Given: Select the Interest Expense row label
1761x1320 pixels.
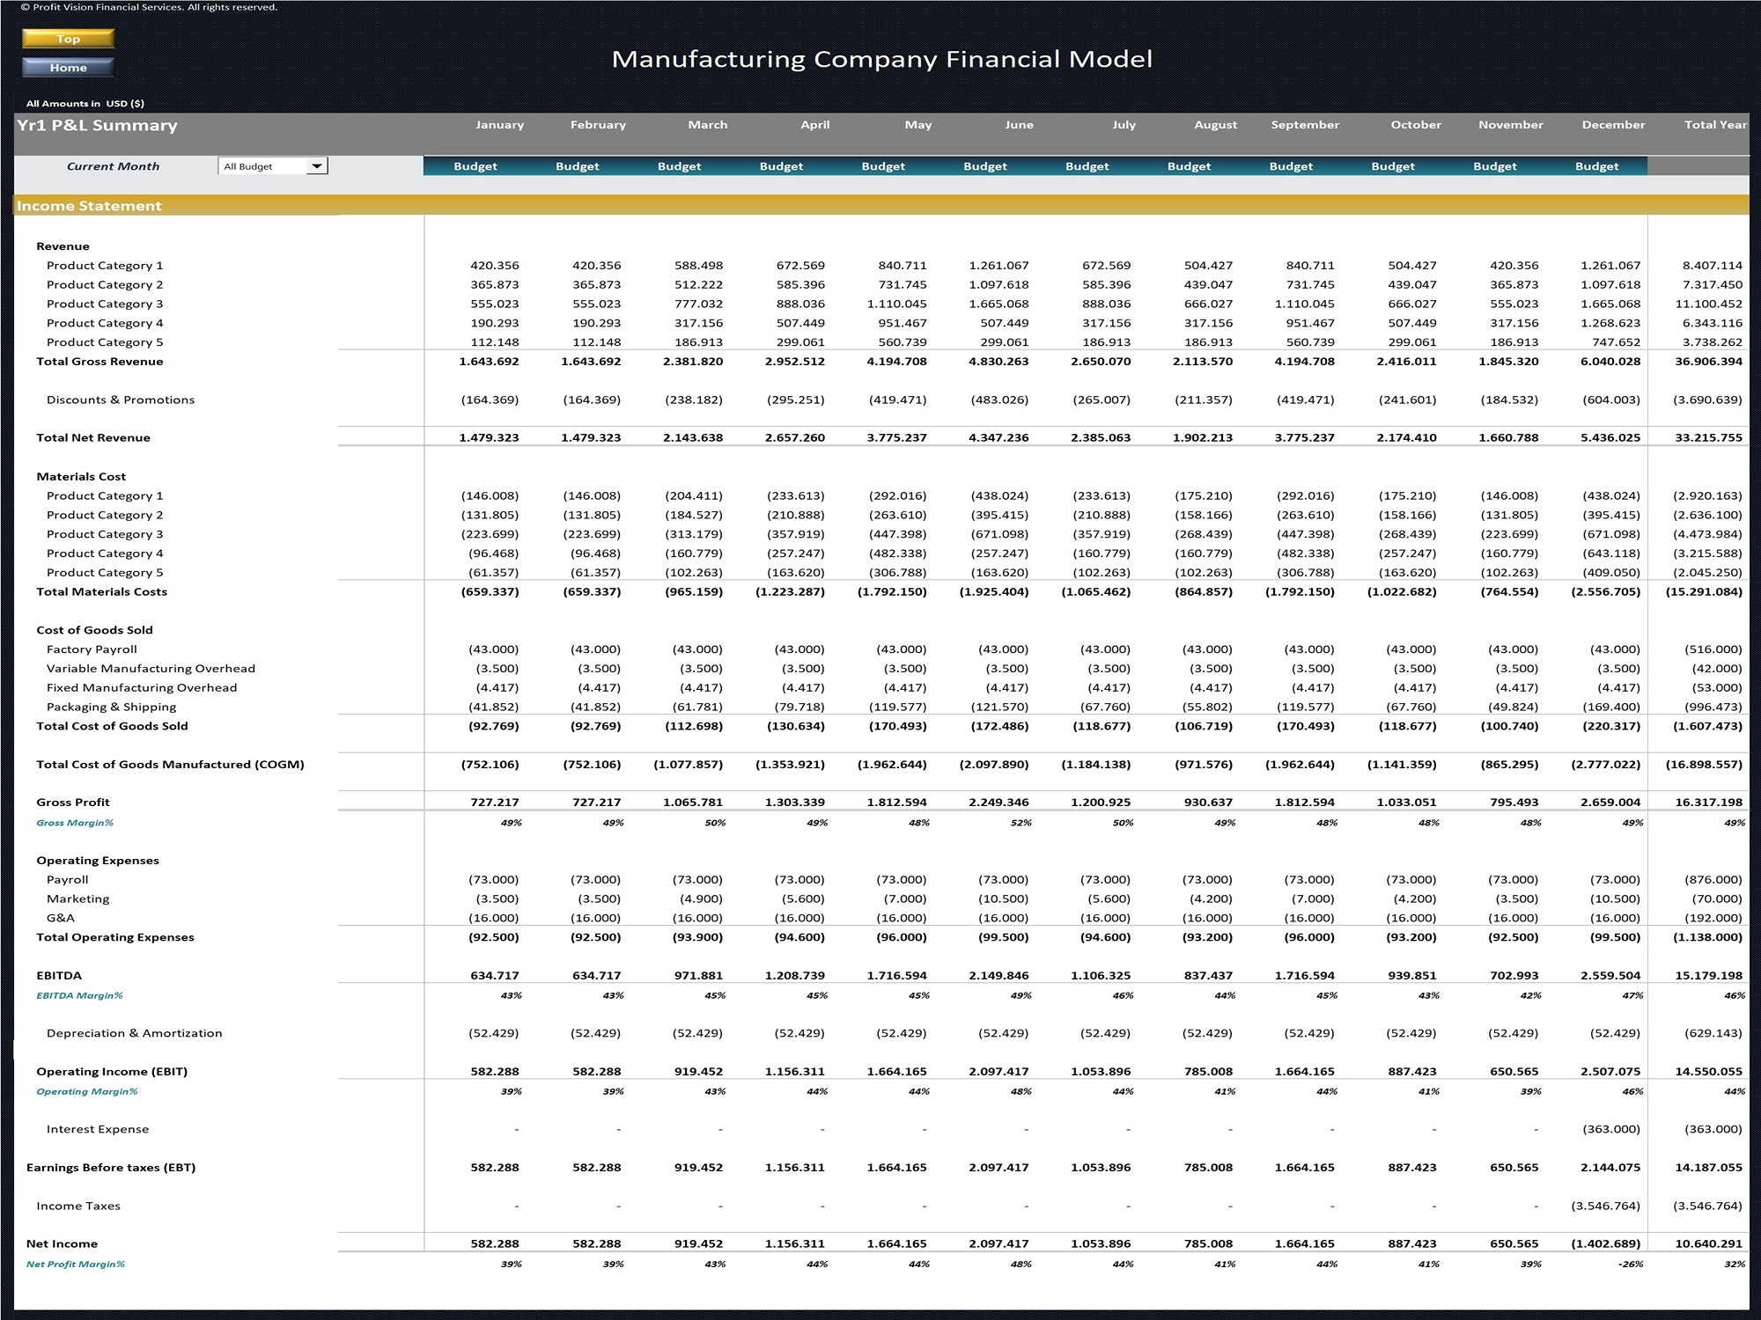Looking at the screenshot, I should (98, 1129).
